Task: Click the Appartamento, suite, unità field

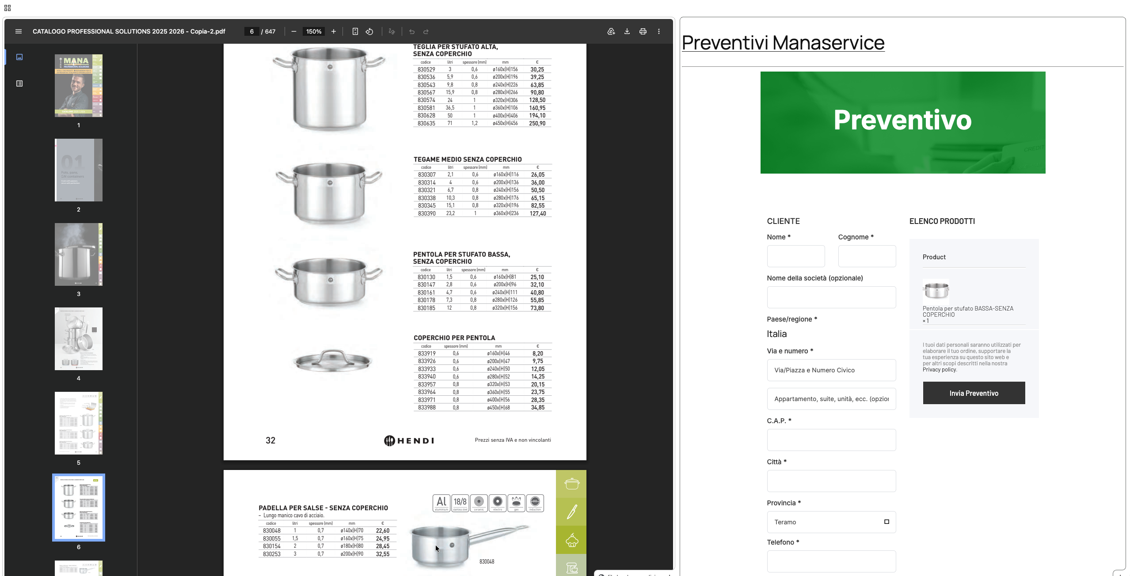Action: coord(831,399)
